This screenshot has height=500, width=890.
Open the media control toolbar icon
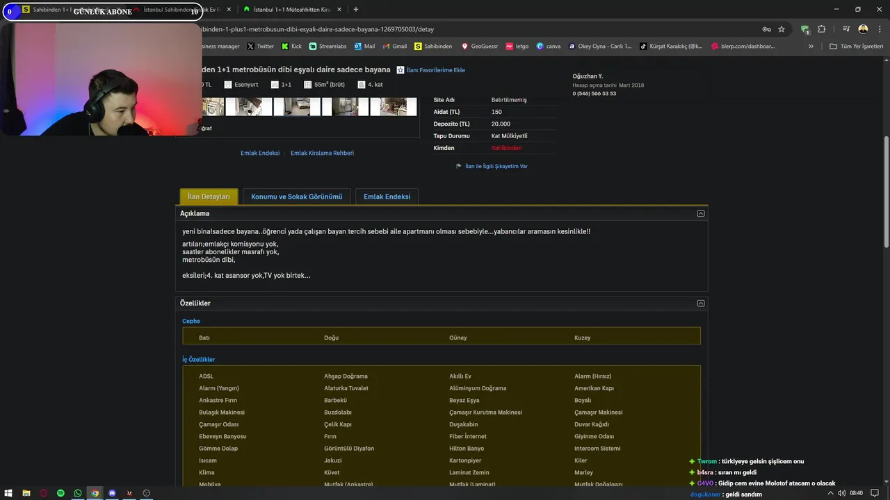846,29
